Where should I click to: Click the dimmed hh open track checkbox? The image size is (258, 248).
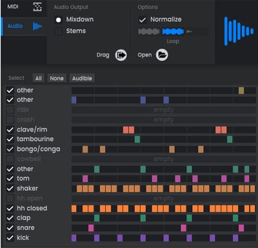[x=10, y=198]
